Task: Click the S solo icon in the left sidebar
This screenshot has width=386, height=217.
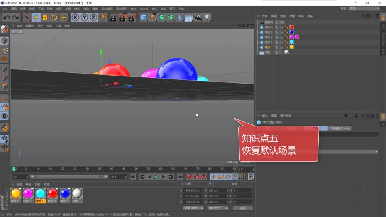Action: 4,116
